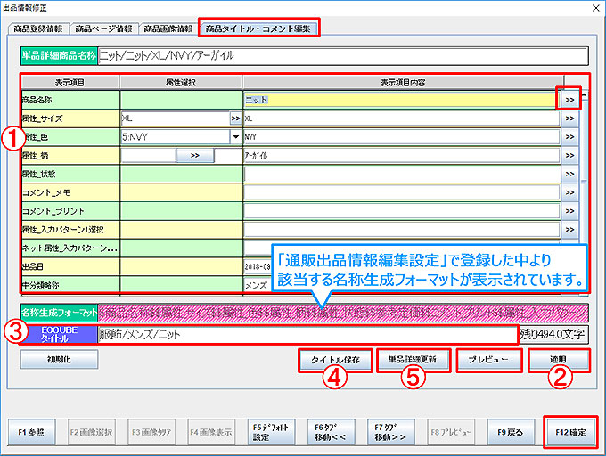Image resolution: width=606 pixels, height=456 pixels.
Task: Click the empty 属性_状態 content field
Action: point(402,175)
